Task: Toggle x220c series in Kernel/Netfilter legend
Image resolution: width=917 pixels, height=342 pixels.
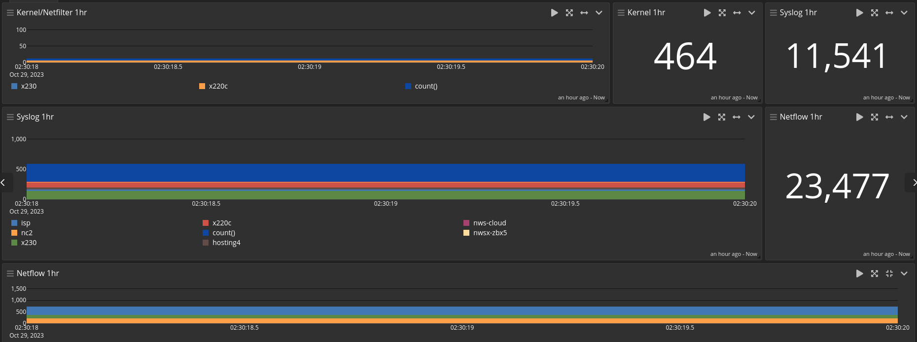Action: (x=213, y=86)
